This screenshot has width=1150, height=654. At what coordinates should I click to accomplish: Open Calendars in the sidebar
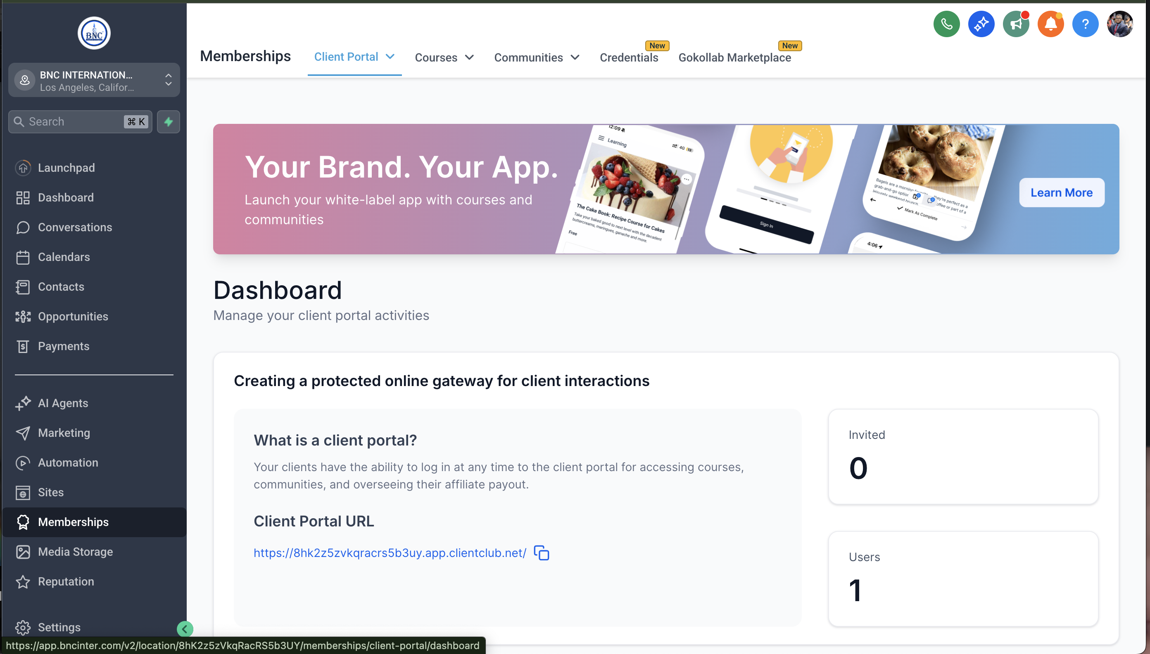(x=94, y=257)
